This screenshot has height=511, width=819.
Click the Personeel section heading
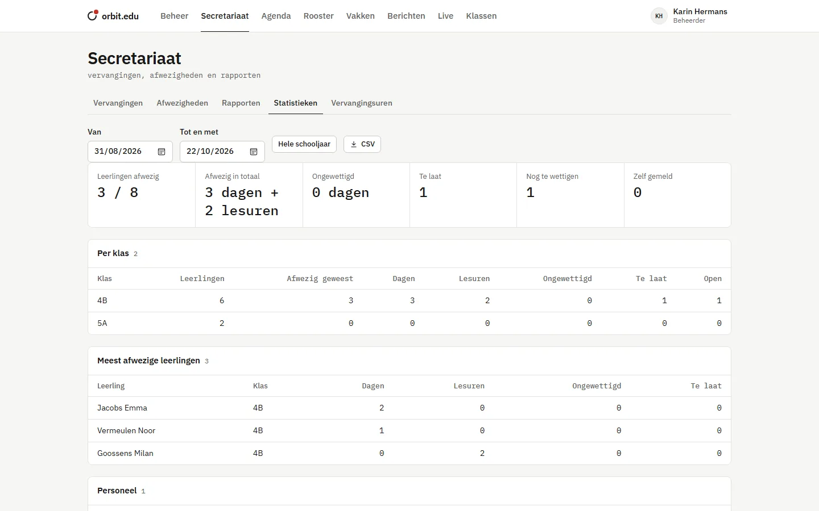tap(117, 491)
